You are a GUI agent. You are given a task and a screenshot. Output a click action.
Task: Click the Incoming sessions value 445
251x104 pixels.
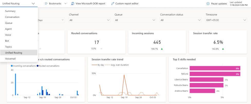(x=157, y=42)
